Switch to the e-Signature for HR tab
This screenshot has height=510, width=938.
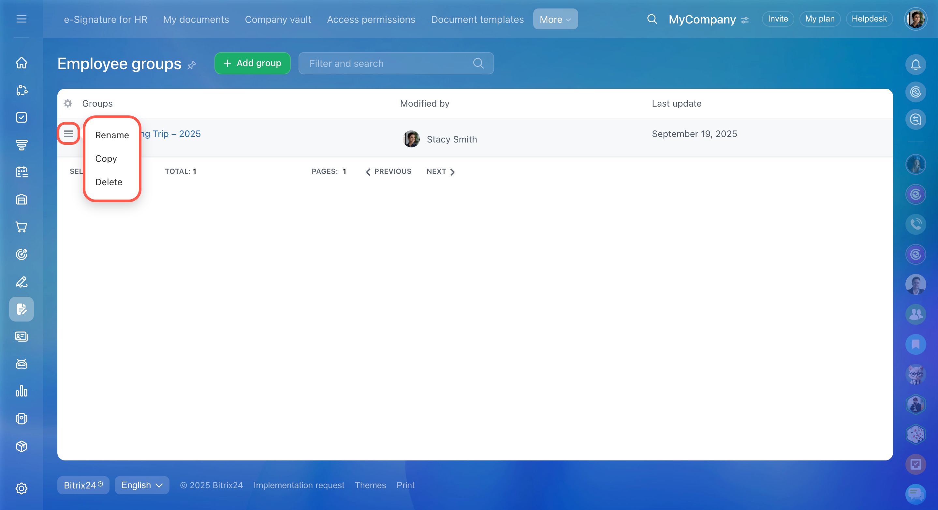[x=106, y=19]
